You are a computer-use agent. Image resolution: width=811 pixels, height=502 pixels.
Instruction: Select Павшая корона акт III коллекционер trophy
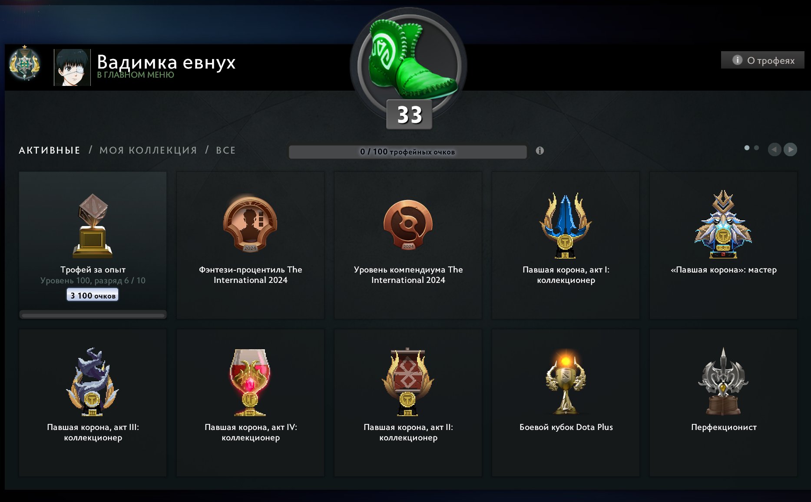(93, 403)
